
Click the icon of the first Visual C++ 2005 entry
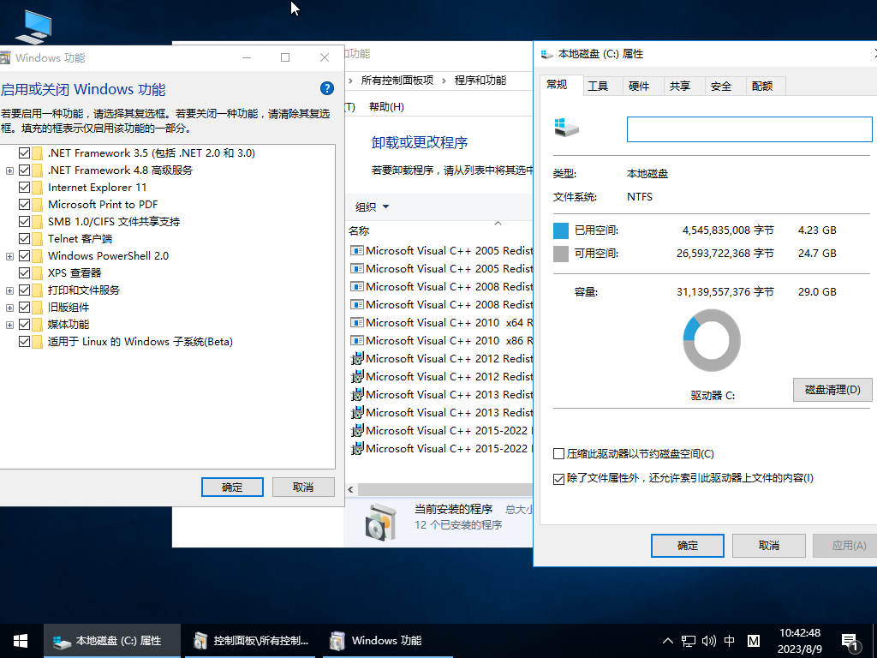click(x=357, y=251)
